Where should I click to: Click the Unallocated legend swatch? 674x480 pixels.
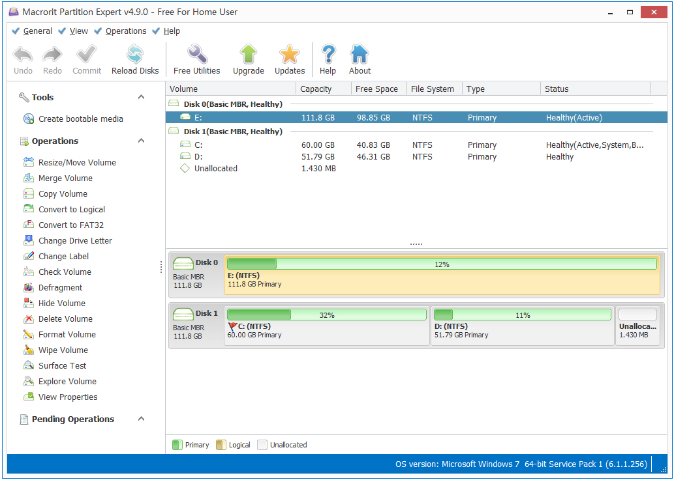262,445
